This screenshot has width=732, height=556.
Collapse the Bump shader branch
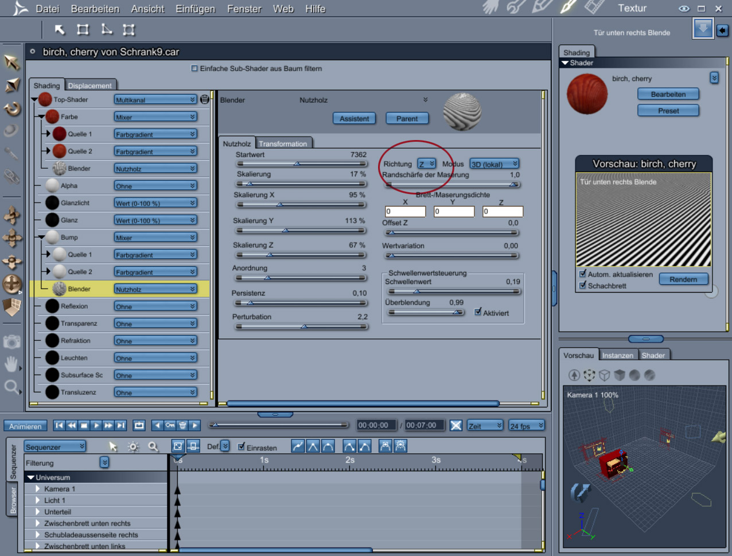(x=41, y=237)
